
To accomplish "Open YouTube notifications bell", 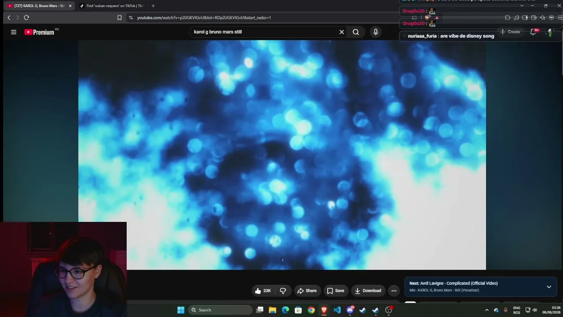I will click(x=534, y=32).
